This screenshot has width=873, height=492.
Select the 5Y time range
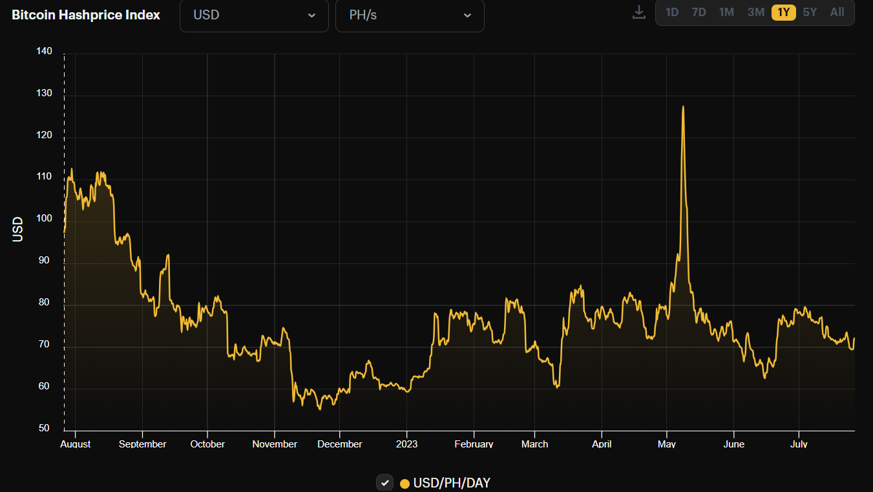click(810, 12)
